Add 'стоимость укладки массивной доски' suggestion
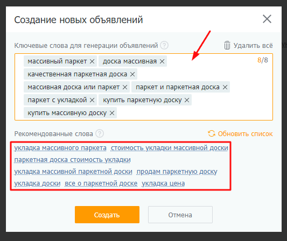 (169, 148)
